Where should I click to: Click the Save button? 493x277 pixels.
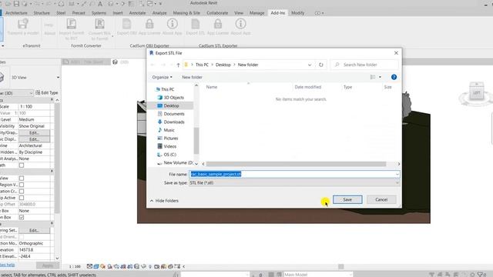pyautogui.click(x=347, y=199)
